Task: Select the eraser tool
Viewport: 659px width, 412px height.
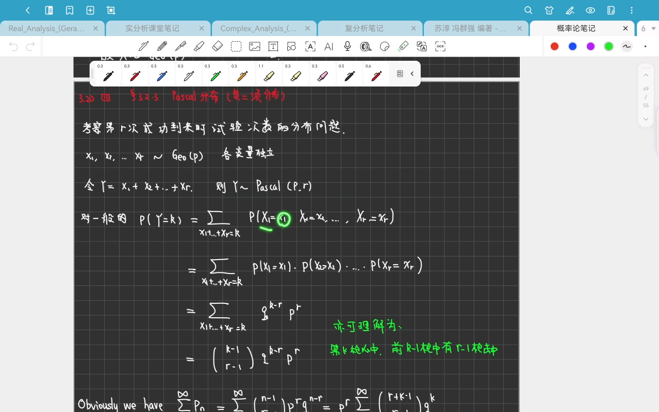Action: click(218, 46)
